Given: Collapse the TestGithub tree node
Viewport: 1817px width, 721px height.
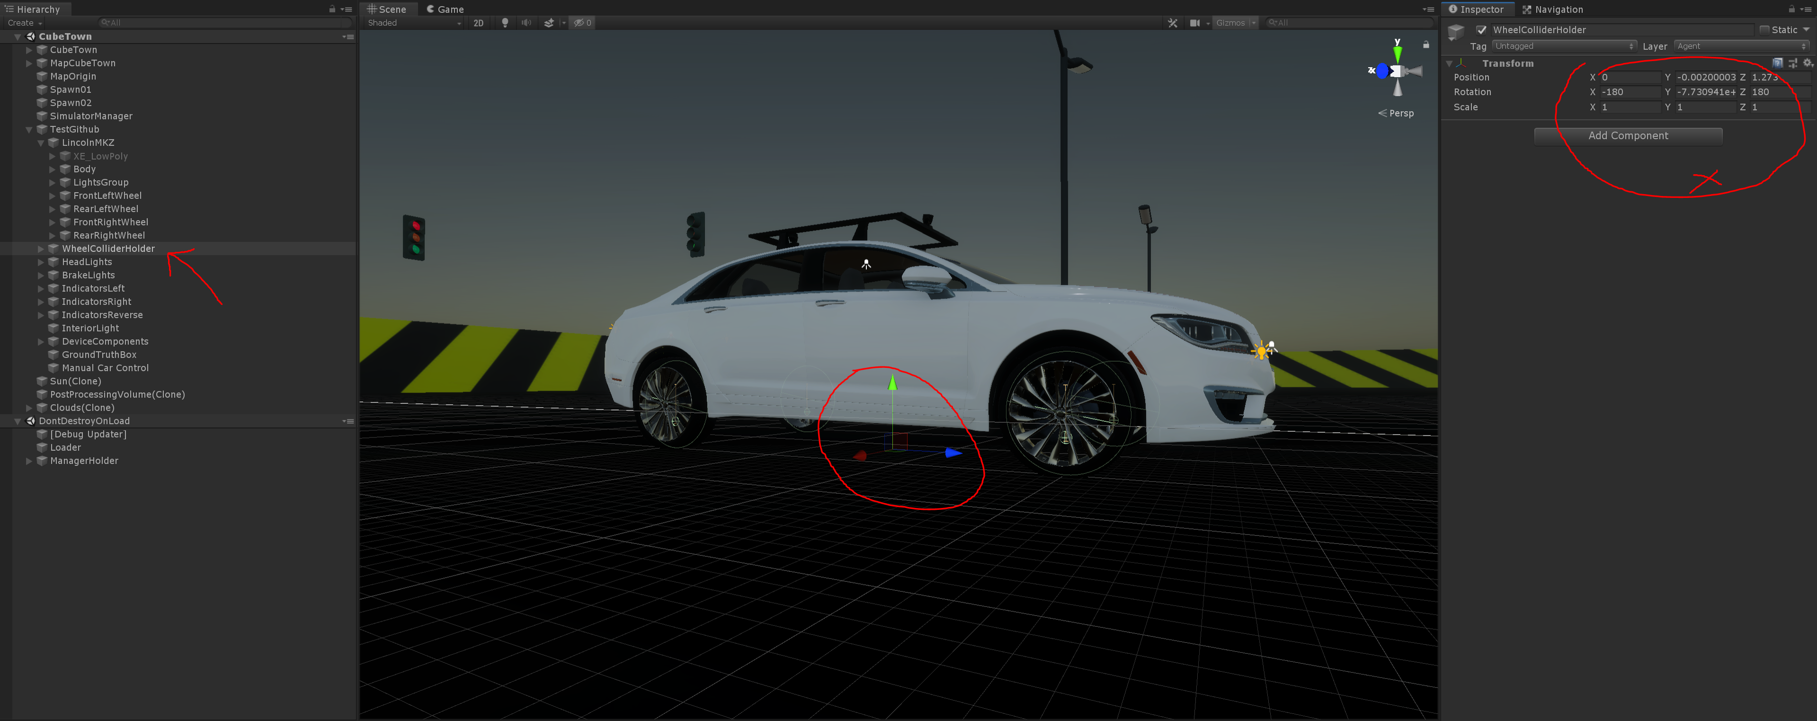Looking at the screenshot, I should pos(29,130).
